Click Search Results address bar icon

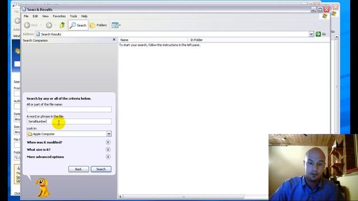click(38, 34)
